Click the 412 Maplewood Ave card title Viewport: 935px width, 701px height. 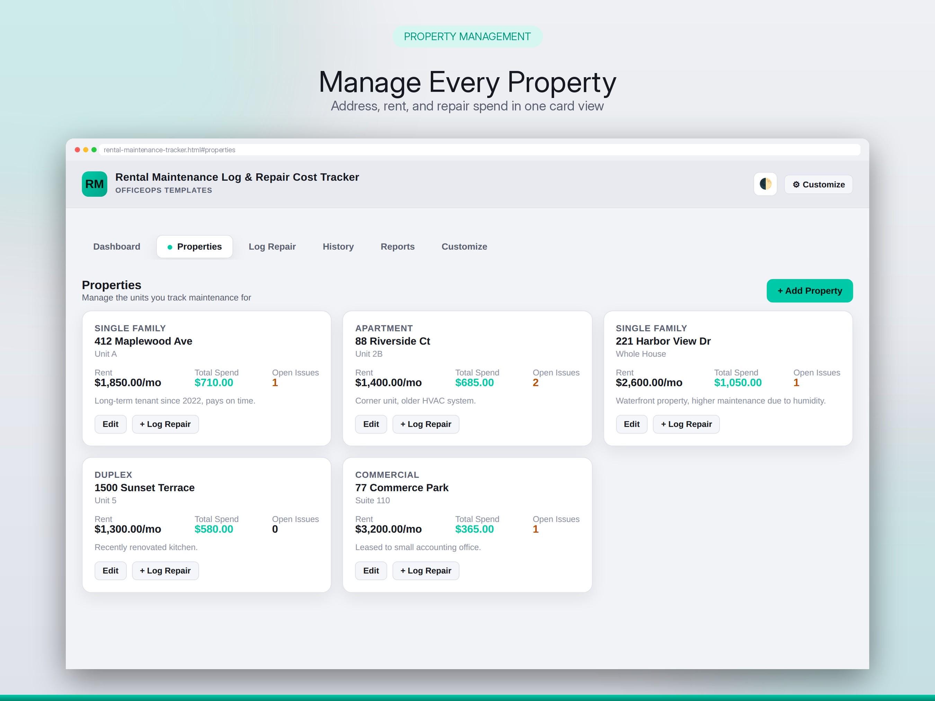click(143, 341)
